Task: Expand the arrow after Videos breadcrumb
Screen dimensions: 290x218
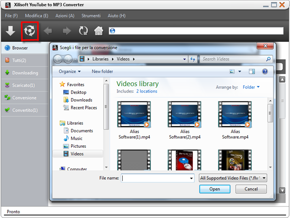Action: (134, 59)
